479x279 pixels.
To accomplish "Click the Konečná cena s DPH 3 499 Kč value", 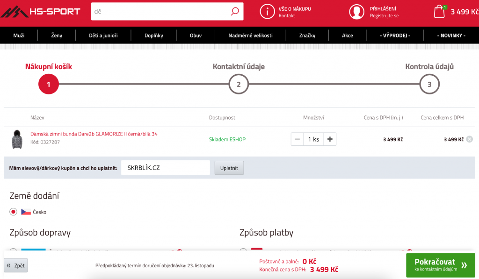I will tap(324, 270).
